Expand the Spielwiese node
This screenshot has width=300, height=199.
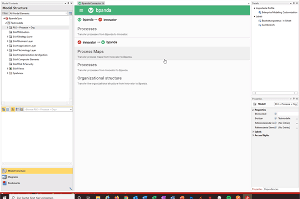click(8, 73)
